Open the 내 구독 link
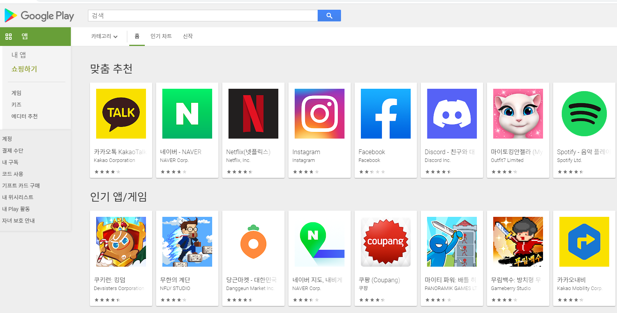 coord(10,162)
